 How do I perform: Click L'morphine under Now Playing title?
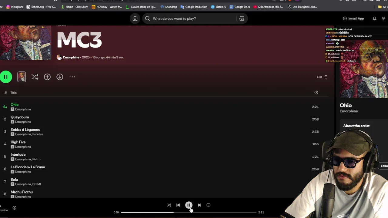(x=349, y=111)
